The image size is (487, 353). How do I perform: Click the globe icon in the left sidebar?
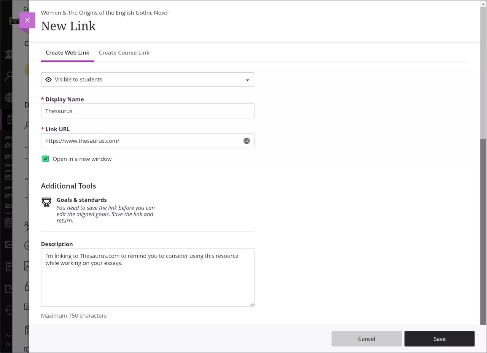tap(8, 97)
